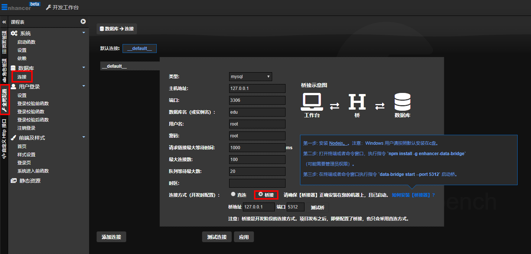
Task: Open 注销登录 item
Action: (26, 128)
